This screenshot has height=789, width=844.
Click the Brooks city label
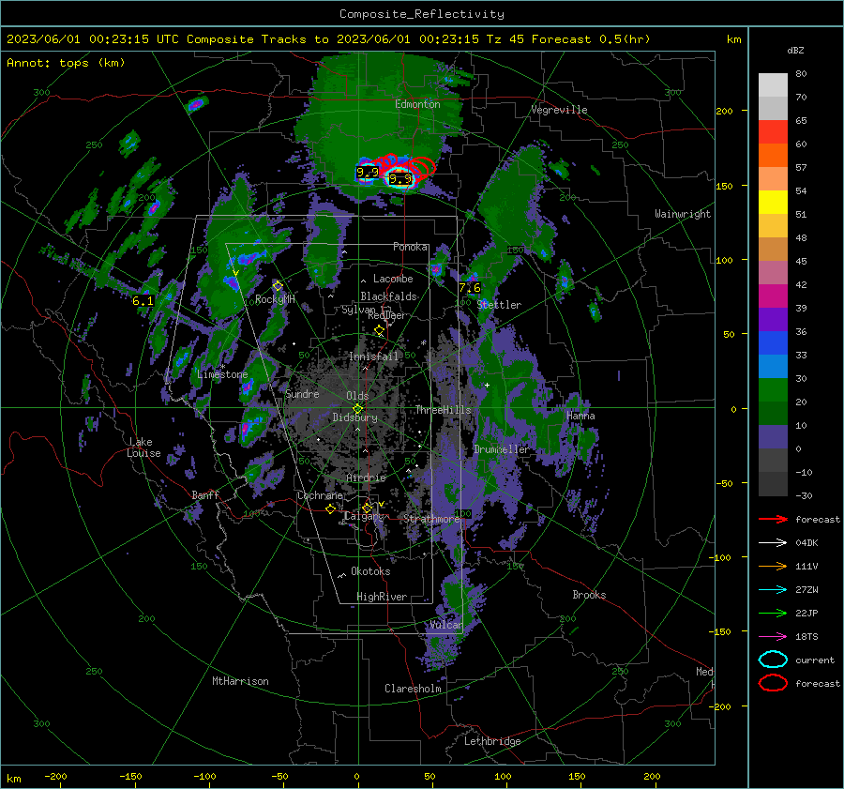coord(589,595)
